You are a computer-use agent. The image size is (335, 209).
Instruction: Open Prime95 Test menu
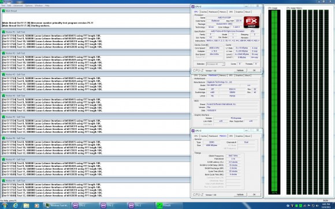click(x=3, y=6)
